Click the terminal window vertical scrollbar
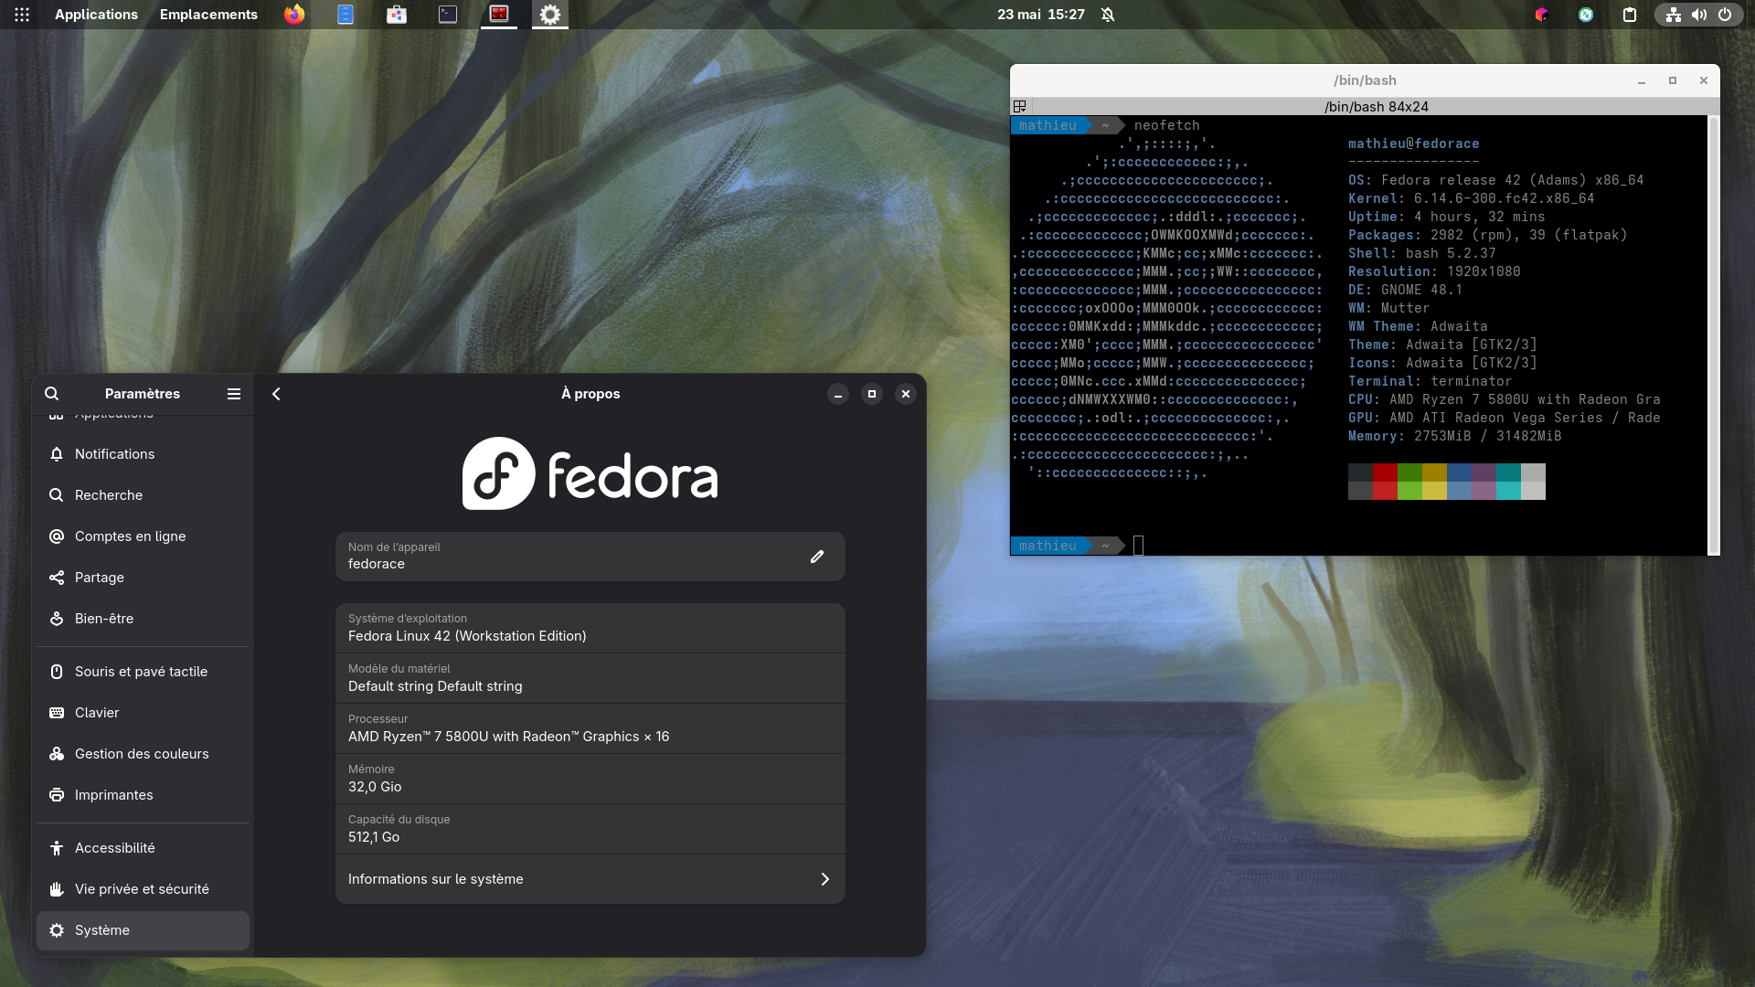Image resolution: width=1755 pixels, height=987 pixels. 1714,334
